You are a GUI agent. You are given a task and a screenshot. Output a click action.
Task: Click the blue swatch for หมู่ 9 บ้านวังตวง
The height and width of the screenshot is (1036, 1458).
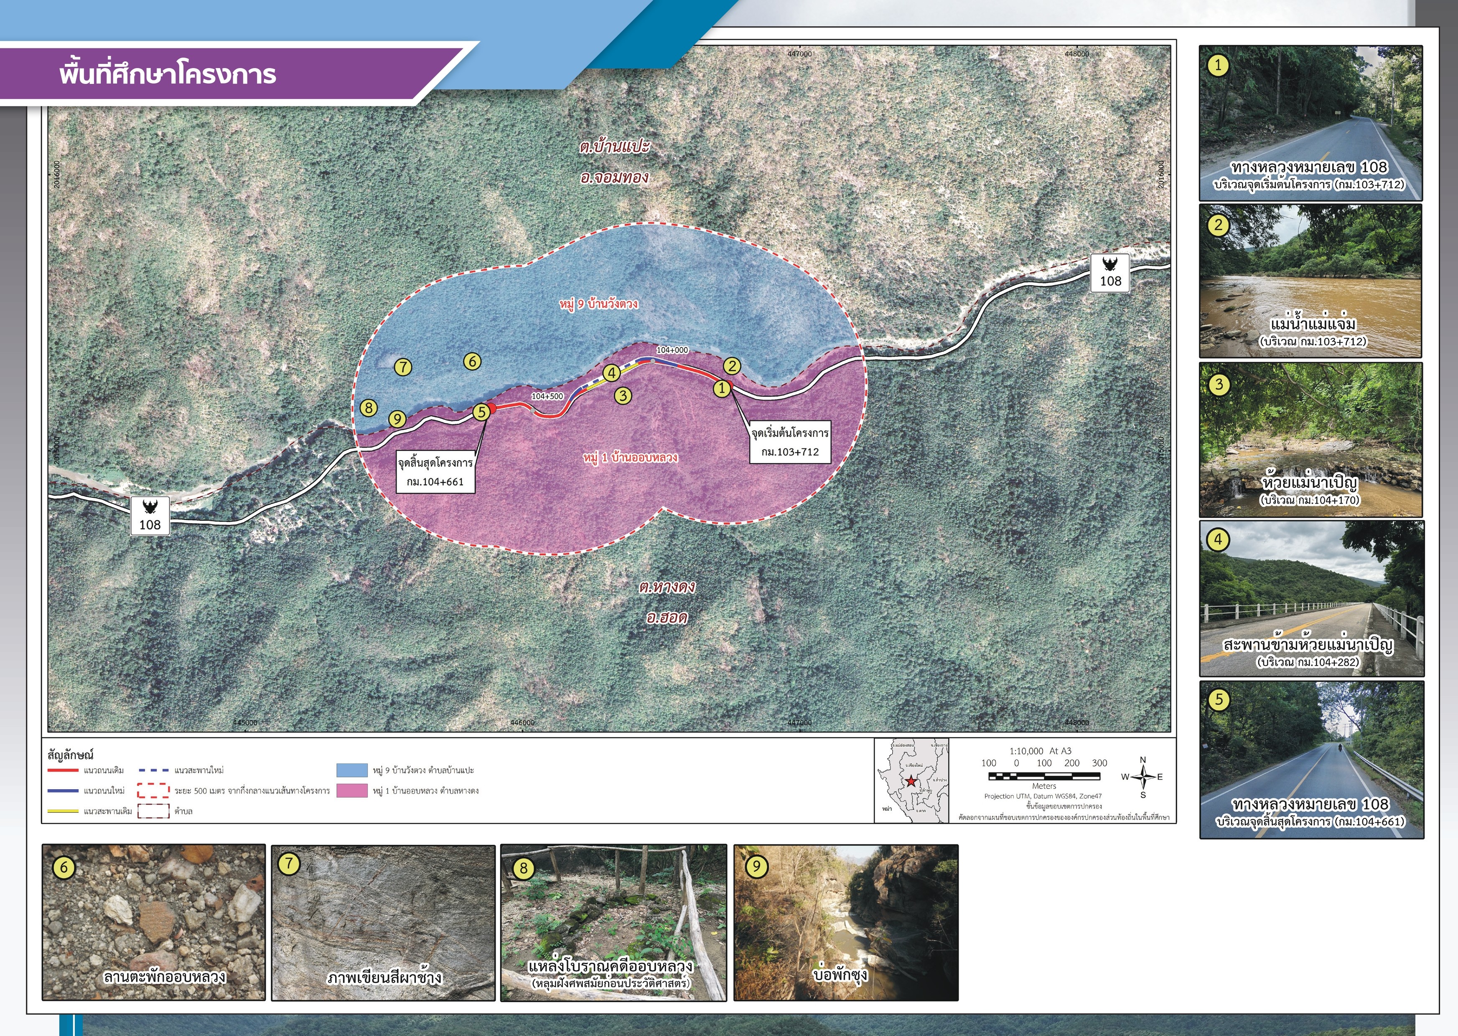pyautogui.click(x=352, y=770)
